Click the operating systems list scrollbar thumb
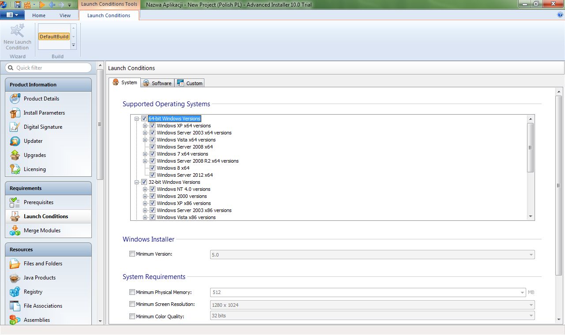Screen dimensions: 565x335 tap(531, 148)
